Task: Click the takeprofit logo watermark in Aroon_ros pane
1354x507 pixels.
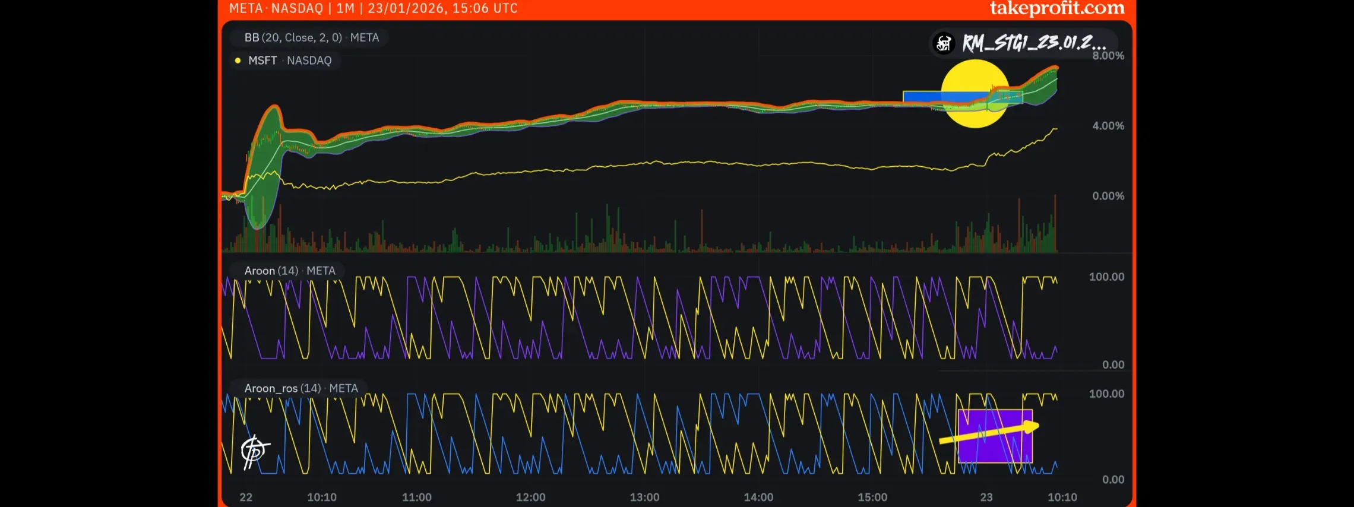Action: tap(254, 451)
